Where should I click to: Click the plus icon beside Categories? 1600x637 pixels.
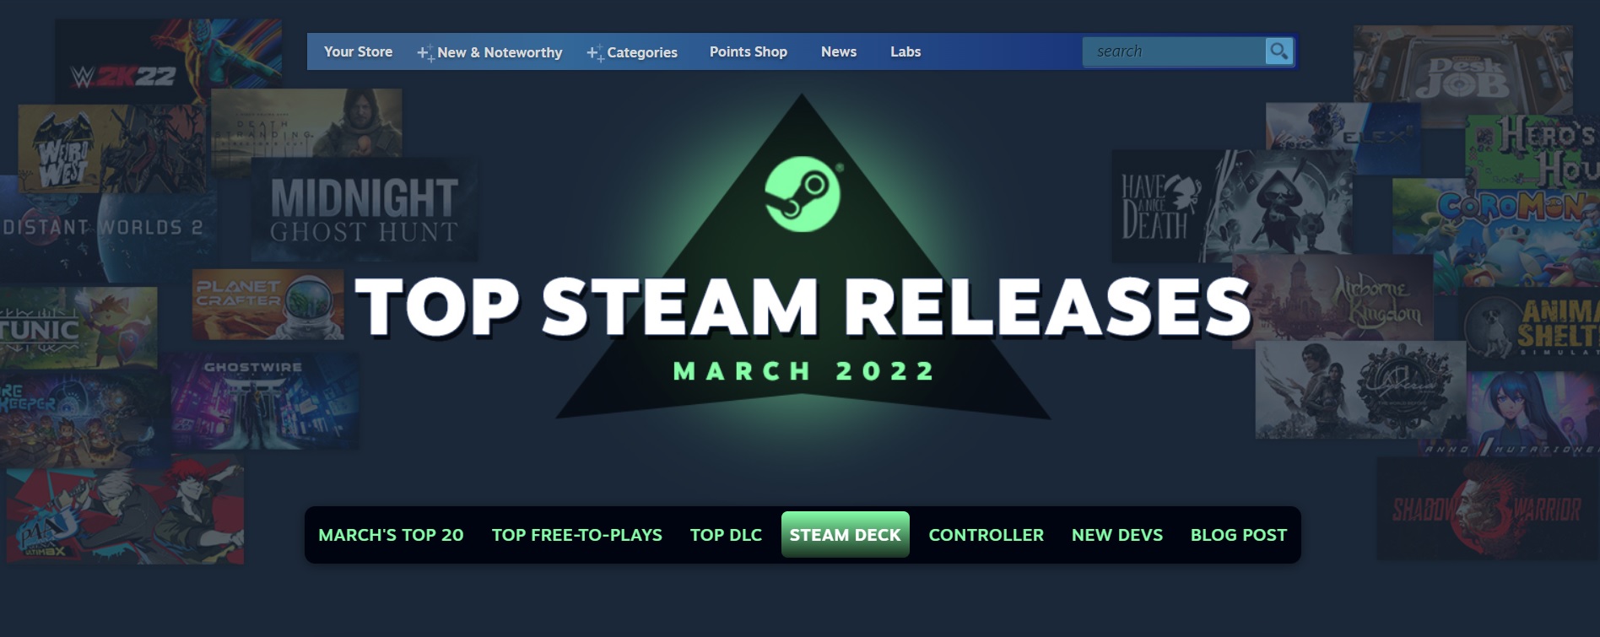(595, 52)
